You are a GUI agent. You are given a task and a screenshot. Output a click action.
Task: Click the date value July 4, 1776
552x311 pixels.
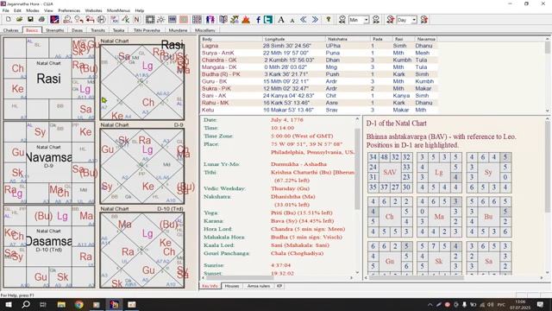coord(287,120)
